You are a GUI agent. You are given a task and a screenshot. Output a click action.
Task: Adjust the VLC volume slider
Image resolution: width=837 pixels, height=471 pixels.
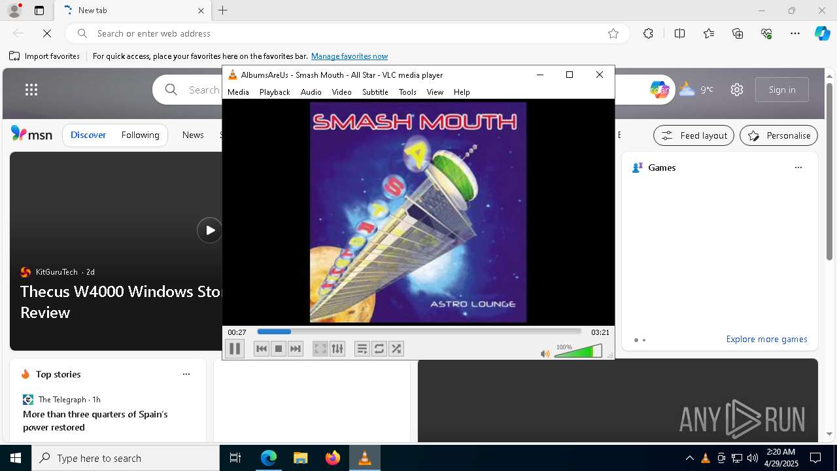pyautogui.click(x=578, y=351)
